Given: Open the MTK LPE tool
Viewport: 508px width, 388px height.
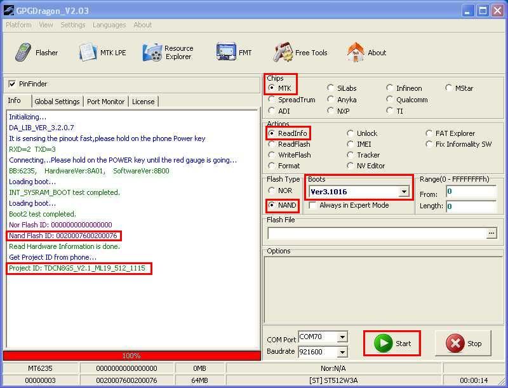Looking at the screenshot, I should tap(102, 53).
